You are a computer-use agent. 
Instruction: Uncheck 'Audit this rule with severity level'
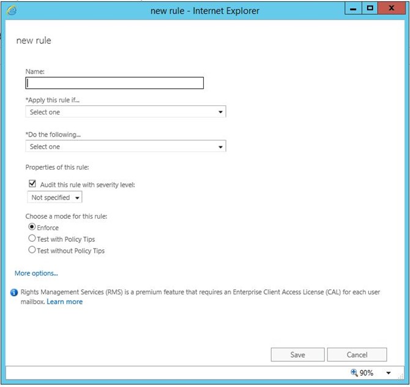[x=32, y=184]
